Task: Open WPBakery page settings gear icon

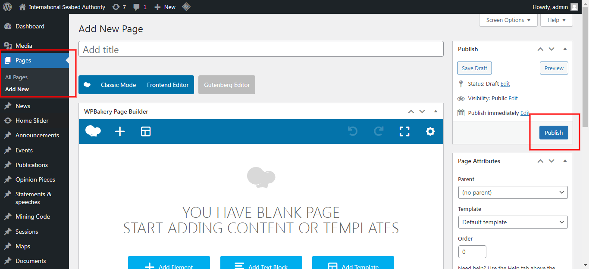Action: (x=430, y=132)
